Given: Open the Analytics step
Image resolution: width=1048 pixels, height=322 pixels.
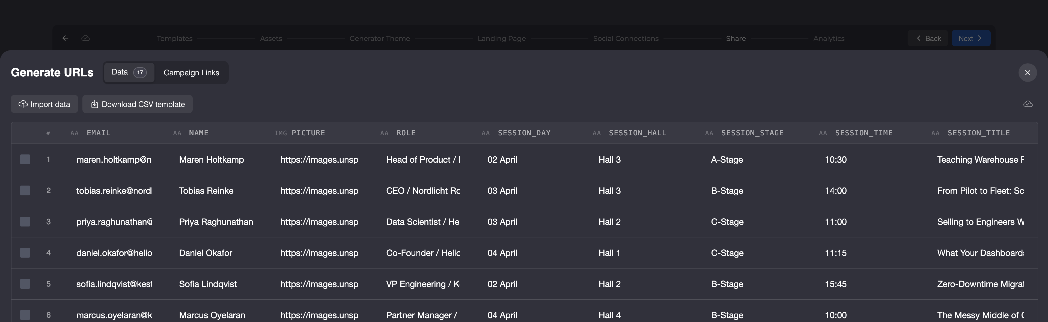Looking at the screenshot, I should click(829, 39).
